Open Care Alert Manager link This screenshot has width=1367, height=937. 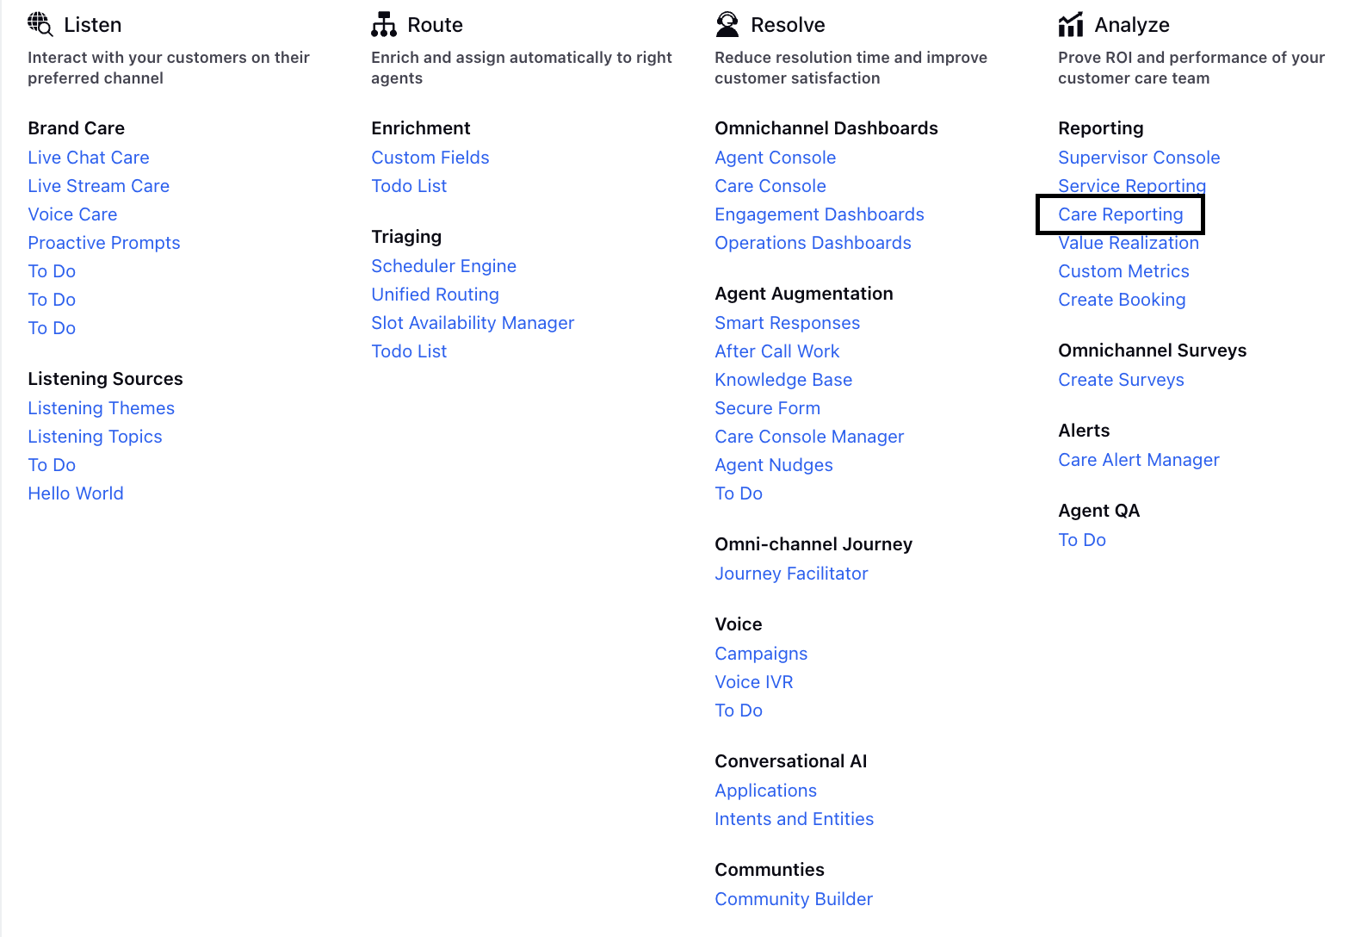pos(1139,460)
